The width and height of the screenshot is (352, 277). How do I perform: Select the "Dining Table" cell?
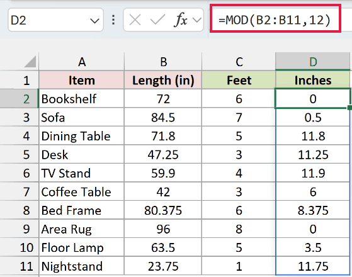[81, 136]
